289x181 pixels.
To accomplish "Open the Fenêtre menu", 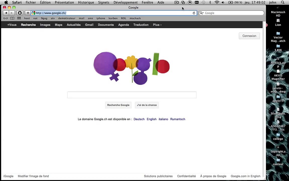I will coord(148,3).
